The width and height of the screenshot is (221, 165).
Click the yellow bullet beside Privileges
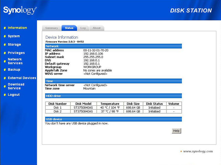5,53
